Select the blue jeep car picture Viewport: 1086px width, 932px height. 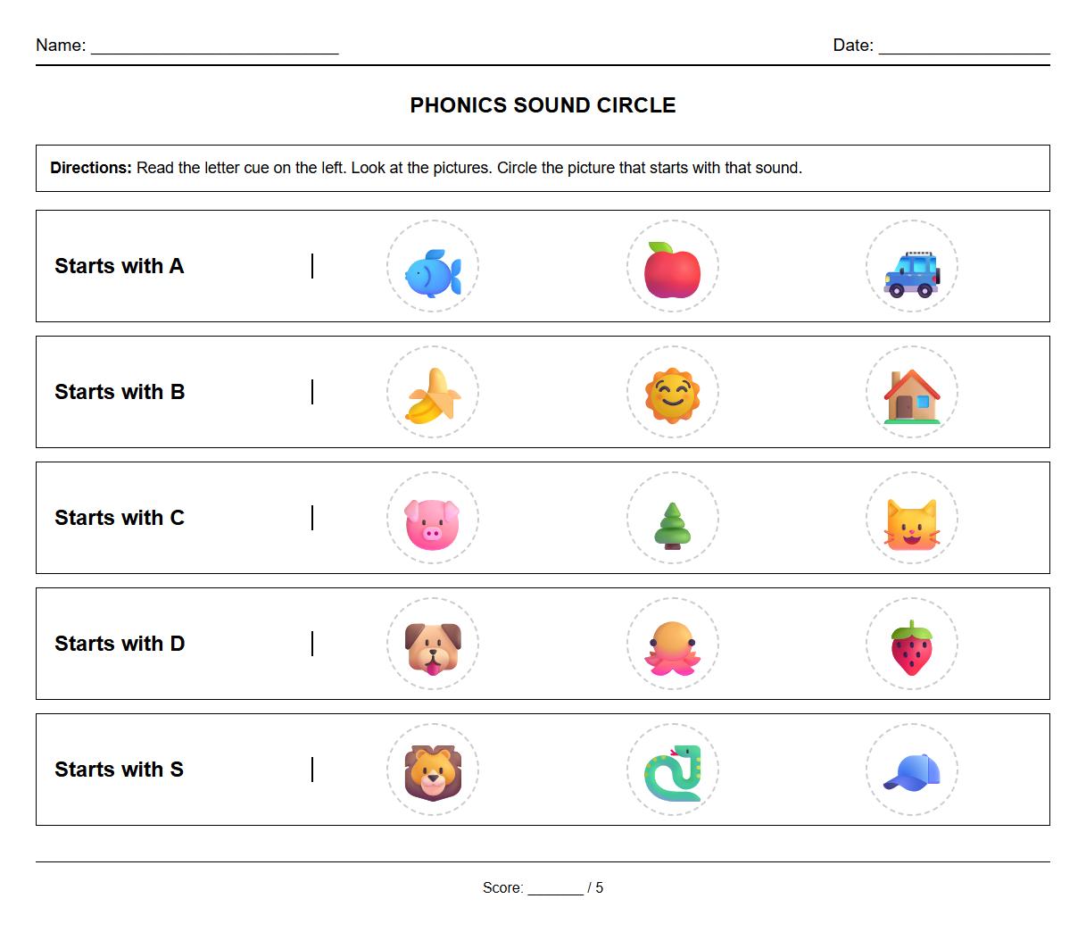[911, 267]
